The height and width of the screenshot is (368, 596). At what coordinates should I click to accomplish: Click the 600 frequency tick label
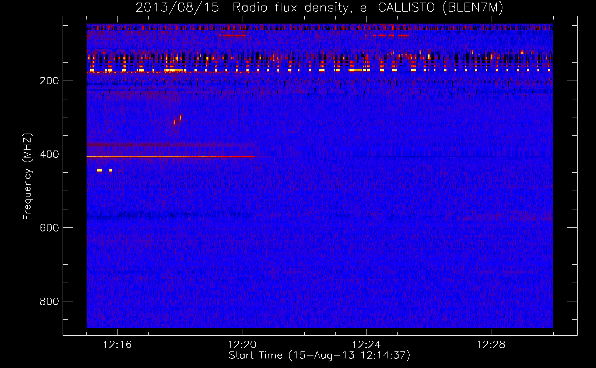[49, 228]
